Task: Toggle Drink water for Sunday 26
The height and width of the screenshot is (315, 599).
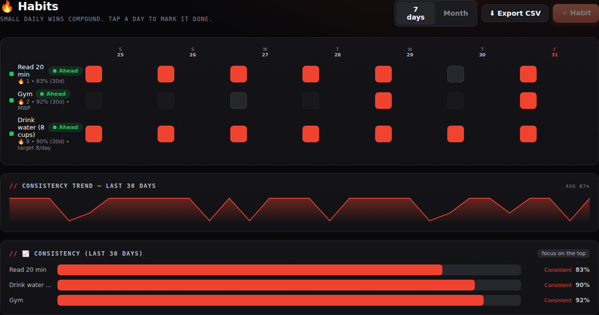Action: click(166, 134)
